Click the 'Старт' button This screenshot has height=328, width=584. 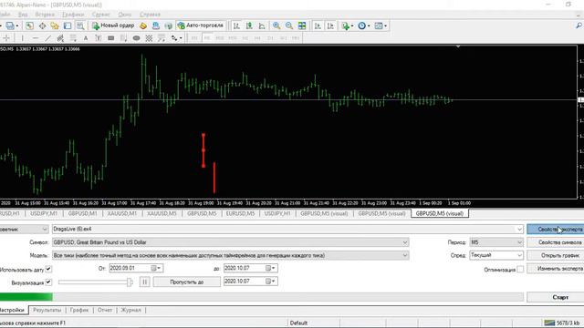tap(556, 297)
